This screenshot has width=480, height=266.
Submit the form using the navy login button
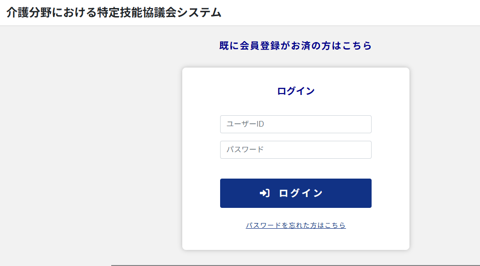pyautogui.click(x=296, y=193)
